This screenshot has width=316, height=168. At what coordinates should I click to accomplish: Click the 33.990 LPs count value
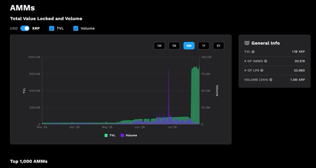coord(299,71)
